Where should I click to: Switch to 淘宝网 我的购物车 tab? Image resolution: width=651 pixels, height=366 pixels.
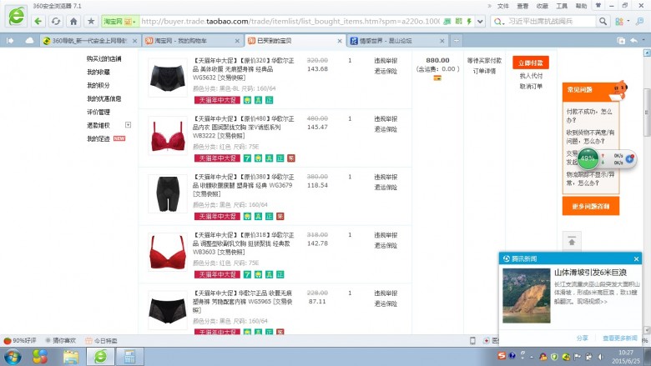click(189, 41)
